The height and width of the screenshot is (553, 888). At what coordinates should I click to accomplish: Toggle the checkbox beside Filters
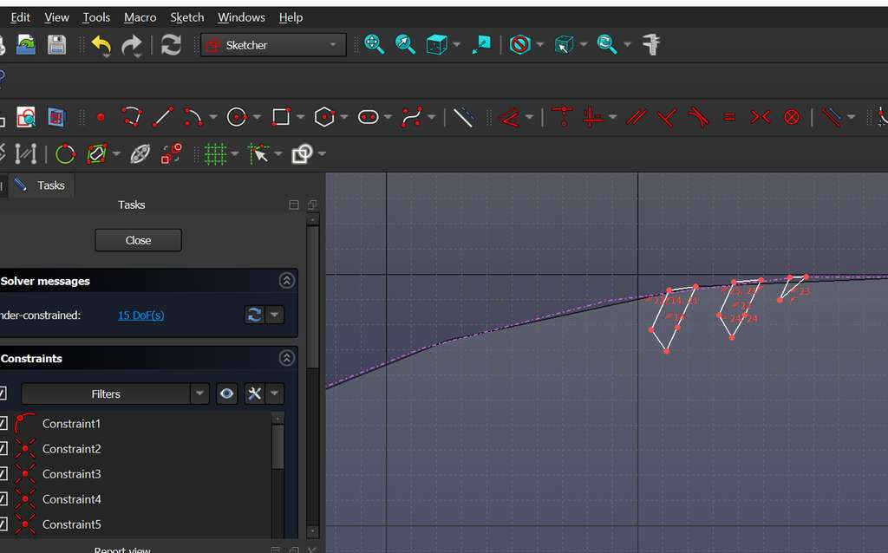[x=3, y=394]
